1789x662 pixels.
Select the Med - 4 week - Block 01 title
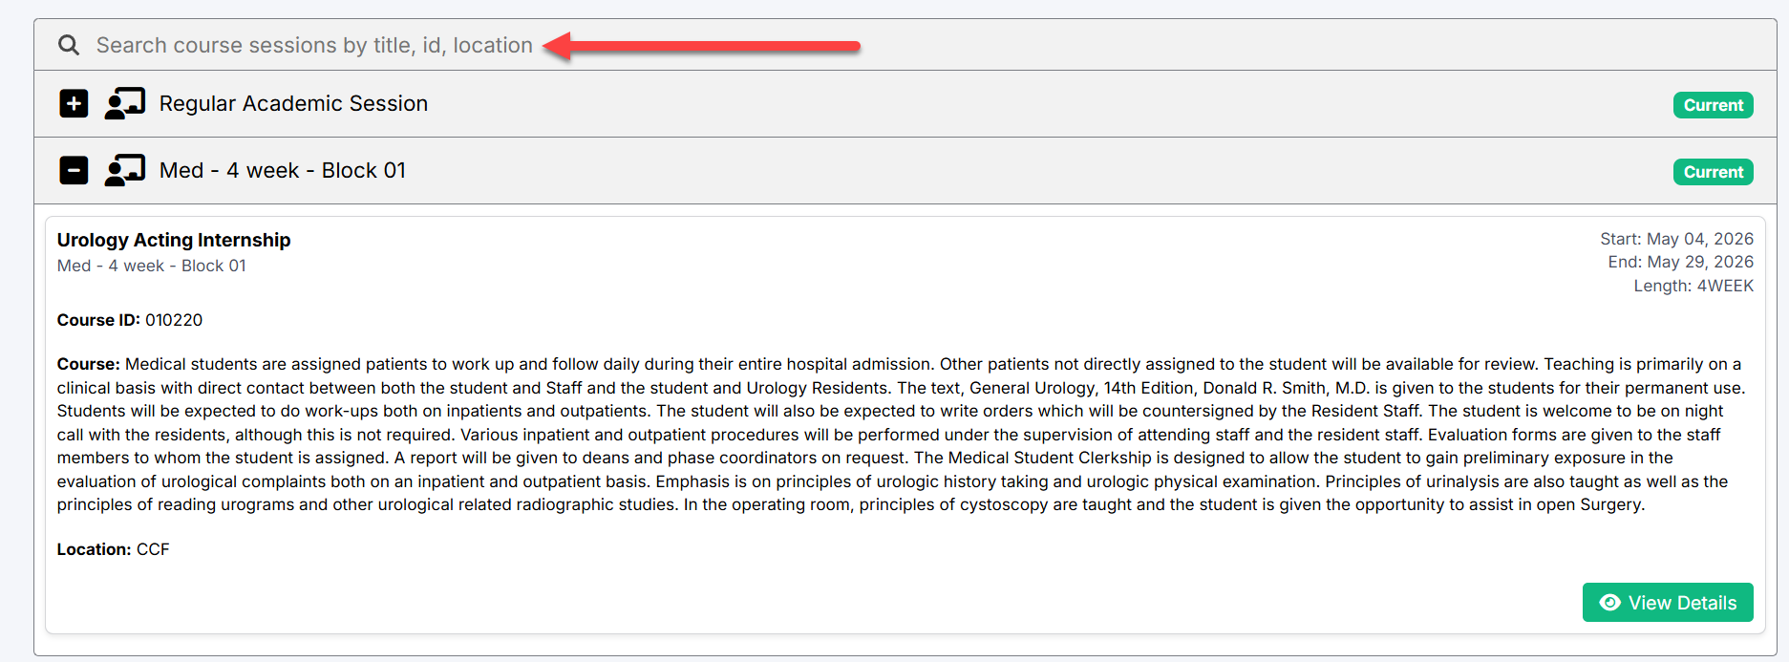283,170
